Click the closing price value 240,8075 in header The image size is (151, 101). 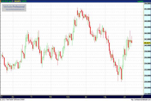pos(18,1)
